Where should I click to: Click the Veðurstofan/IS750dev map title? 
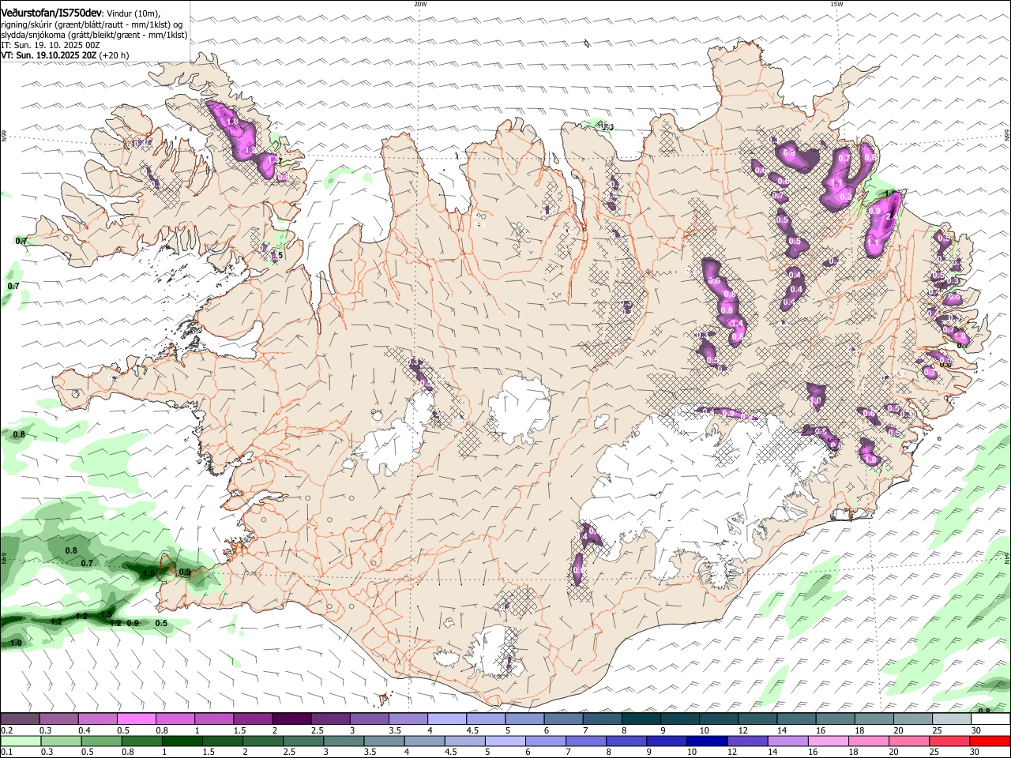point(51,13)
